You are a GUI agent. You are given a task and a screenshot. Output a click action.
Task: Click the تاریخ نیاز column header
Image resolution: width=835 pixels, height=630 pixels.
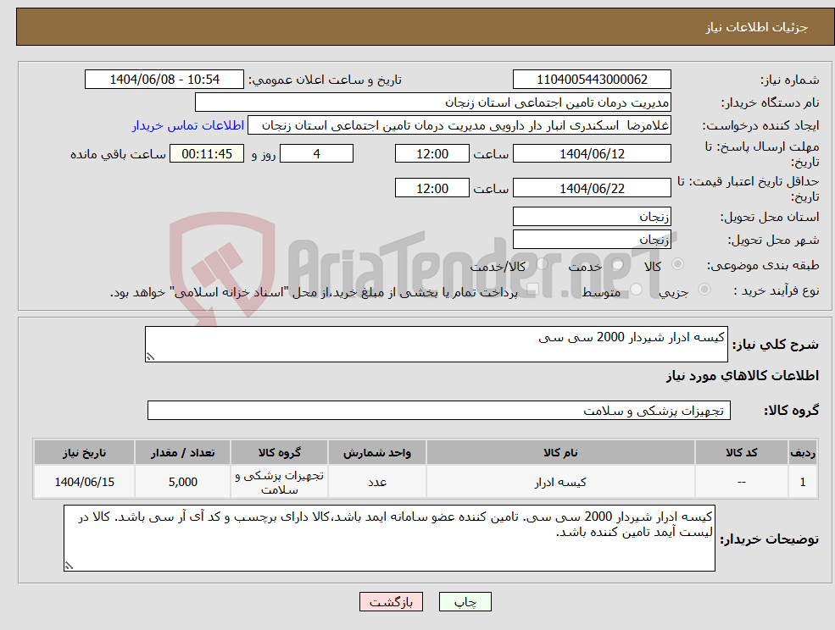pos(84,452)
